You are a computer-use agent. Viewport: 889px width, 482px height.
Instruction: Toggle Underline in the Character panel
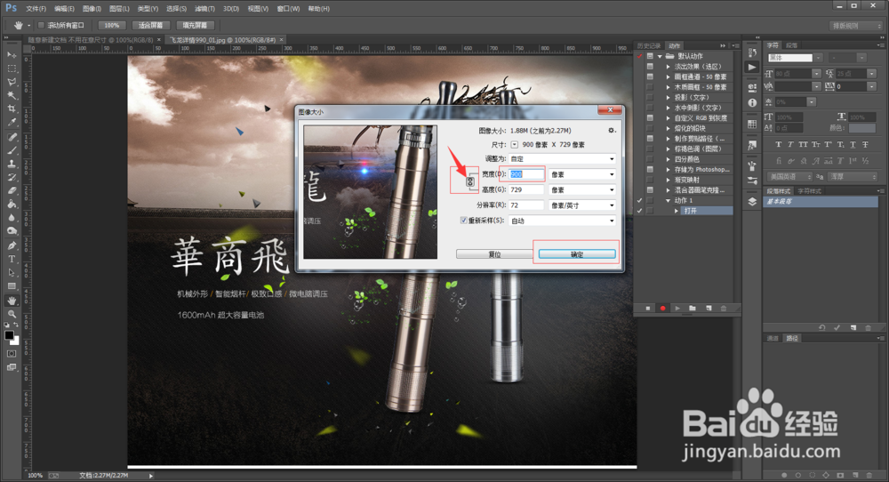[x=853, y=145]
